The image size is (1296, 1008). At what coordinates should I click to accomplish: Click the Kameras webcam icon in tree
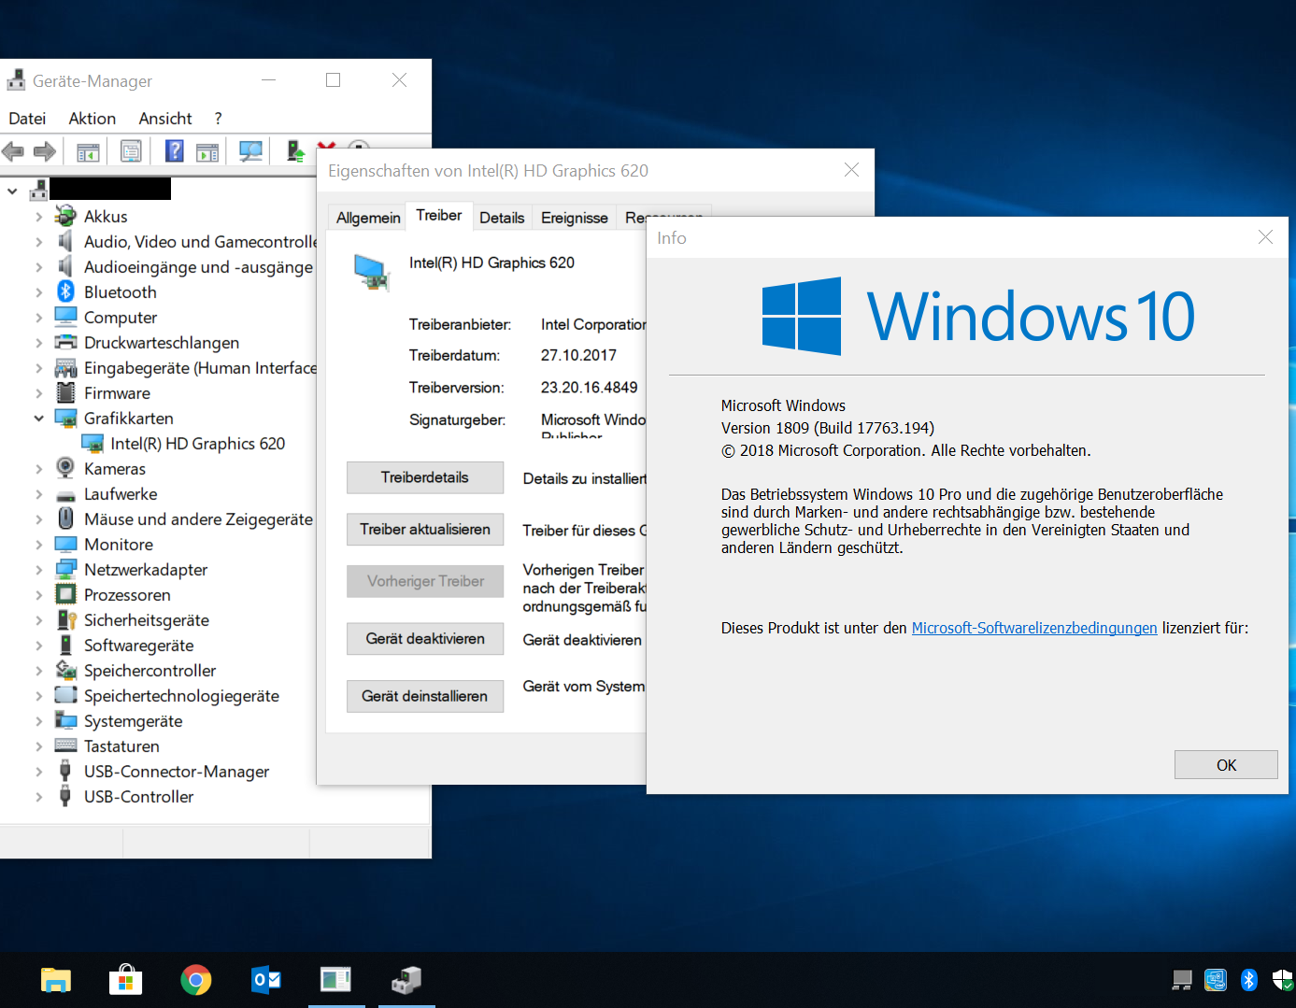(x=65, y=468)
